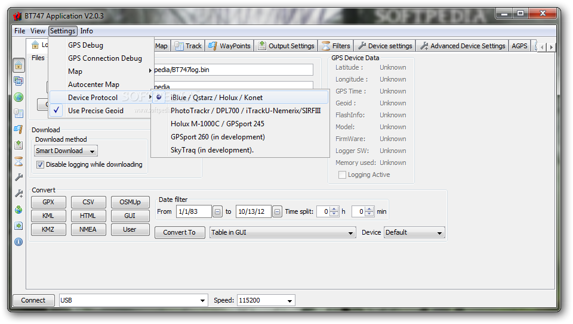Click the KML convert button
573x324 pixels.
48,216
